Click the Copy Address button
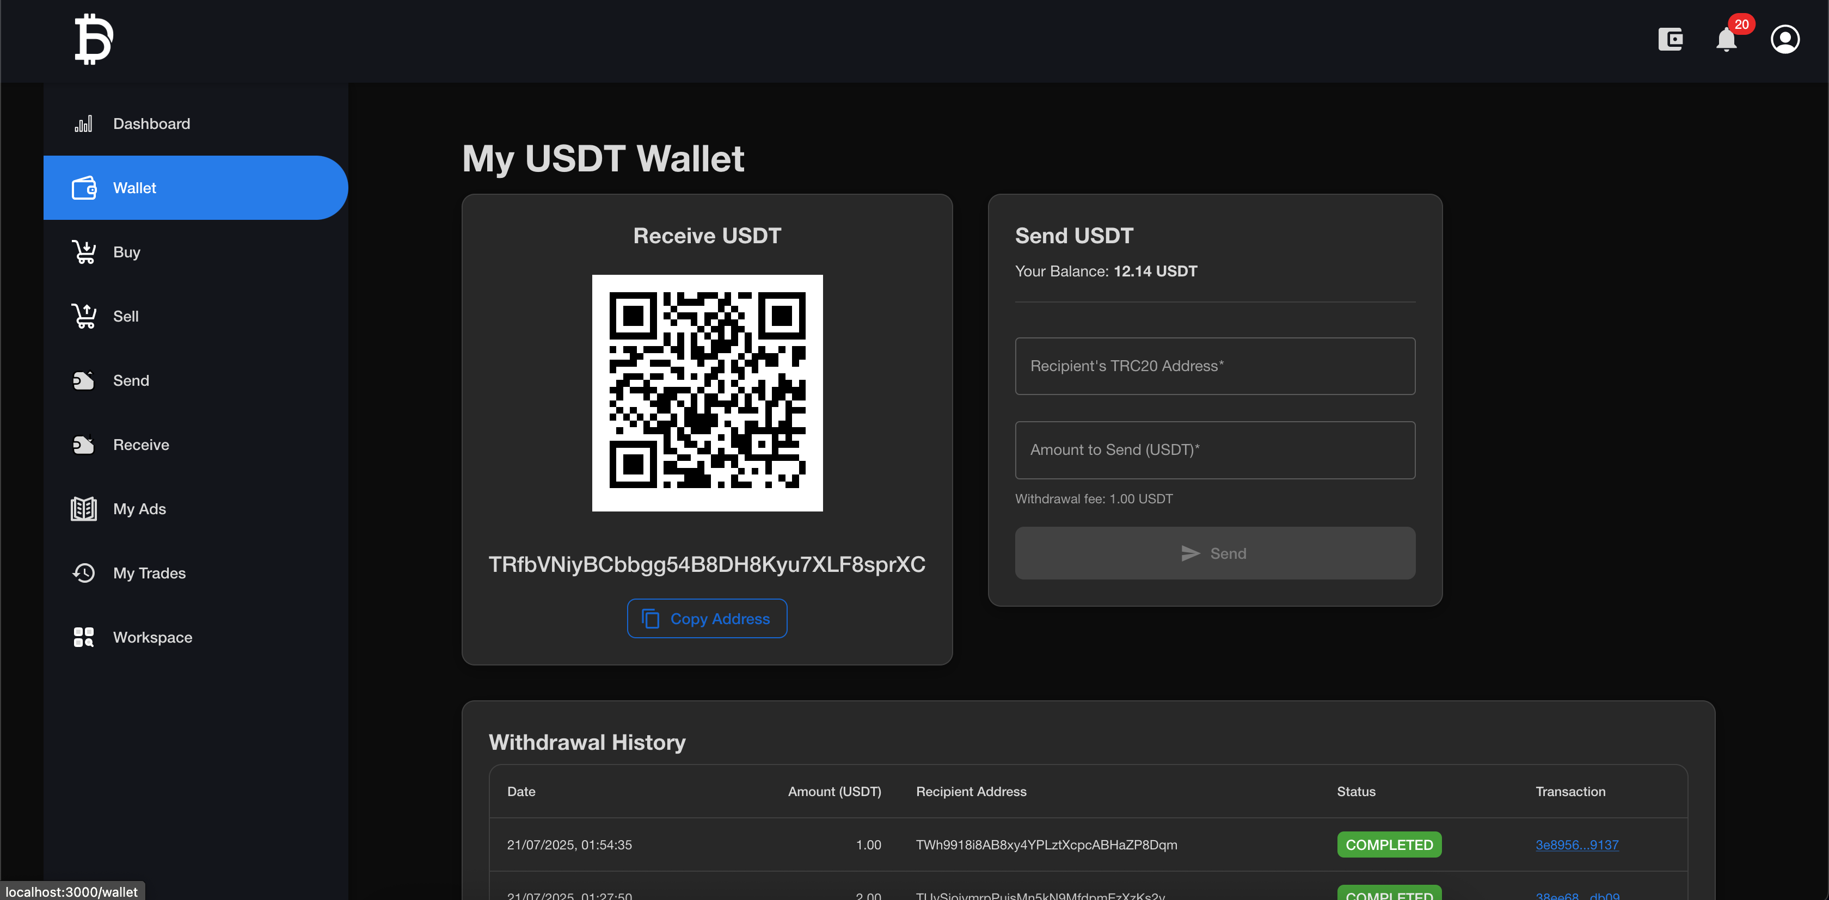 [707, 618]
